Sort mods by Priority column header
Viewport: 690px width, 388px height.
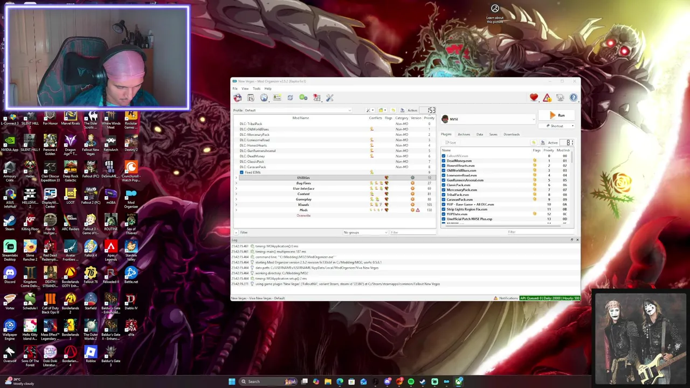coord(429,118)
